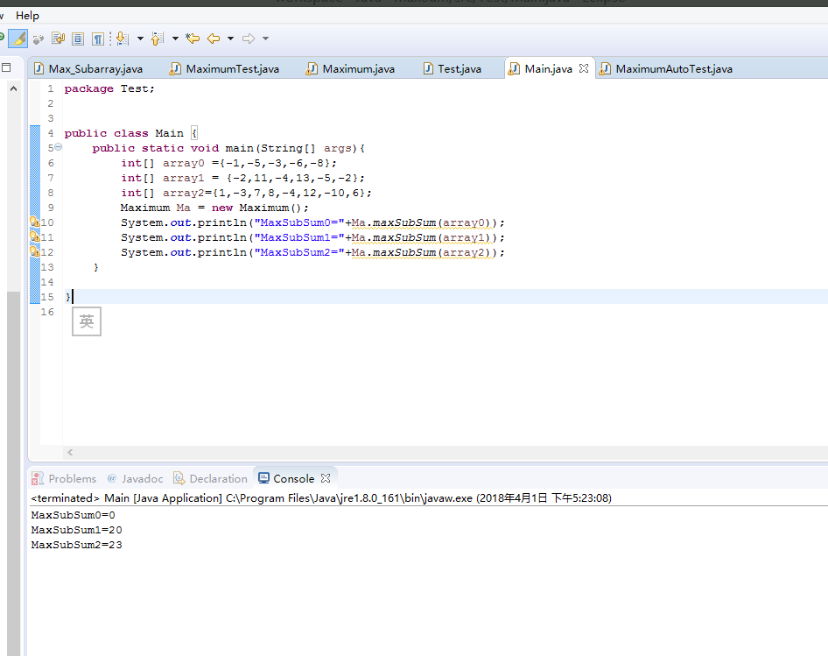Maximize the side view panel icon
The image size is (828, 656).
tap(6, 67)
